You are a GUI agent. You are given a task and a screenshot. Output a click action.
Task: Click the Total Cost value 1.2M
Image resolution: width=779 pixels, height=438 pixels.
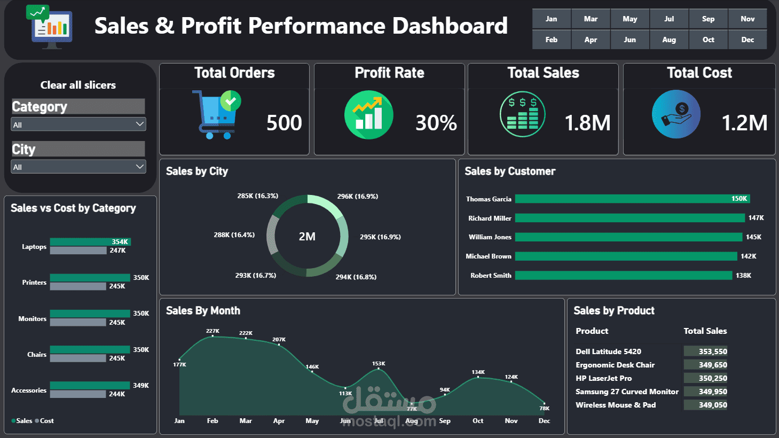744,123
